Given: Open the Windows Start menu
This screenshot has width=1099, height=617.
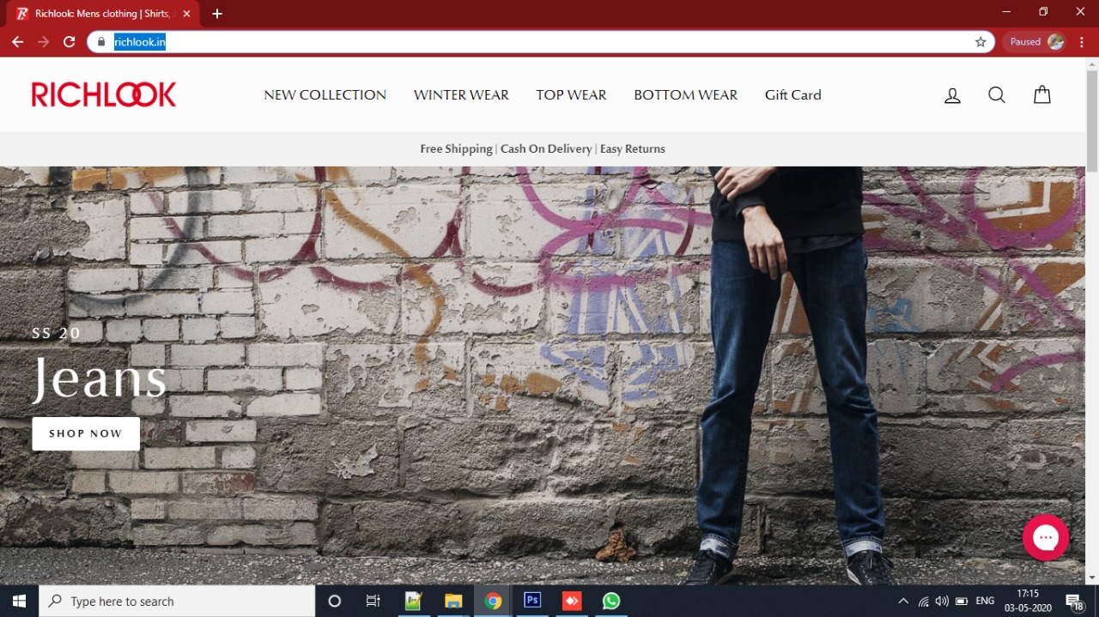Looking at the screenshot, I should click(x=19, y=601).
